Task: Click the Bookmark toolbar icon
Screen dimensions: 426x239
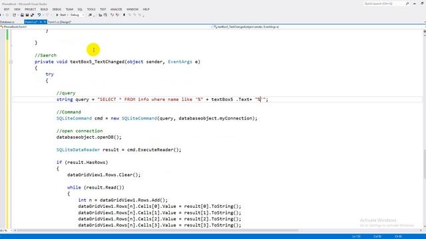Action: [124, 15]
